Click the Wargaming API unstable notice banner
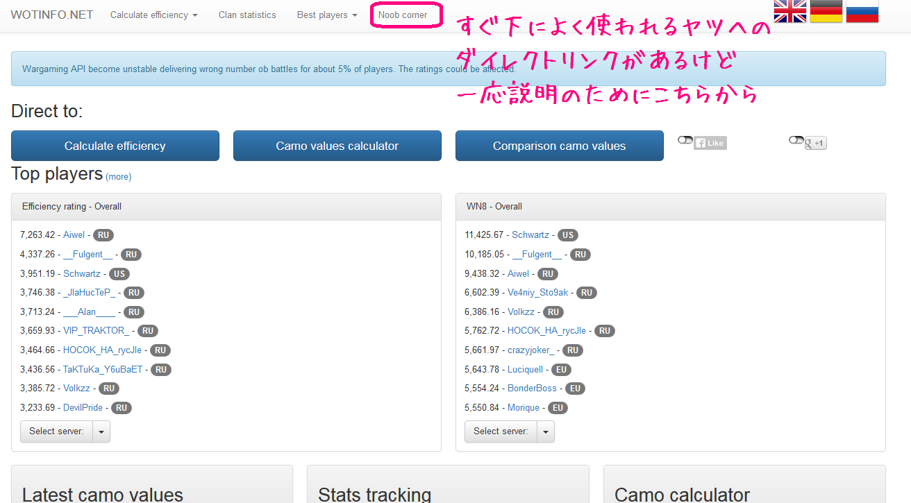The width and height of the screenshot is (911, 503). click(449, 69)
